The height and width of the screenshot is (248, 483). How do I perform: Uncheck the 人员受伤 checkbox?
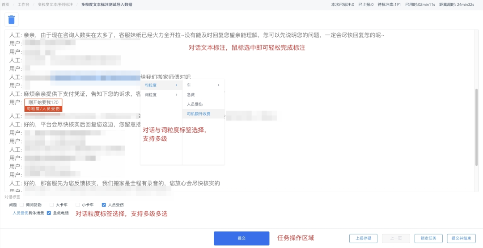[104, 205]
